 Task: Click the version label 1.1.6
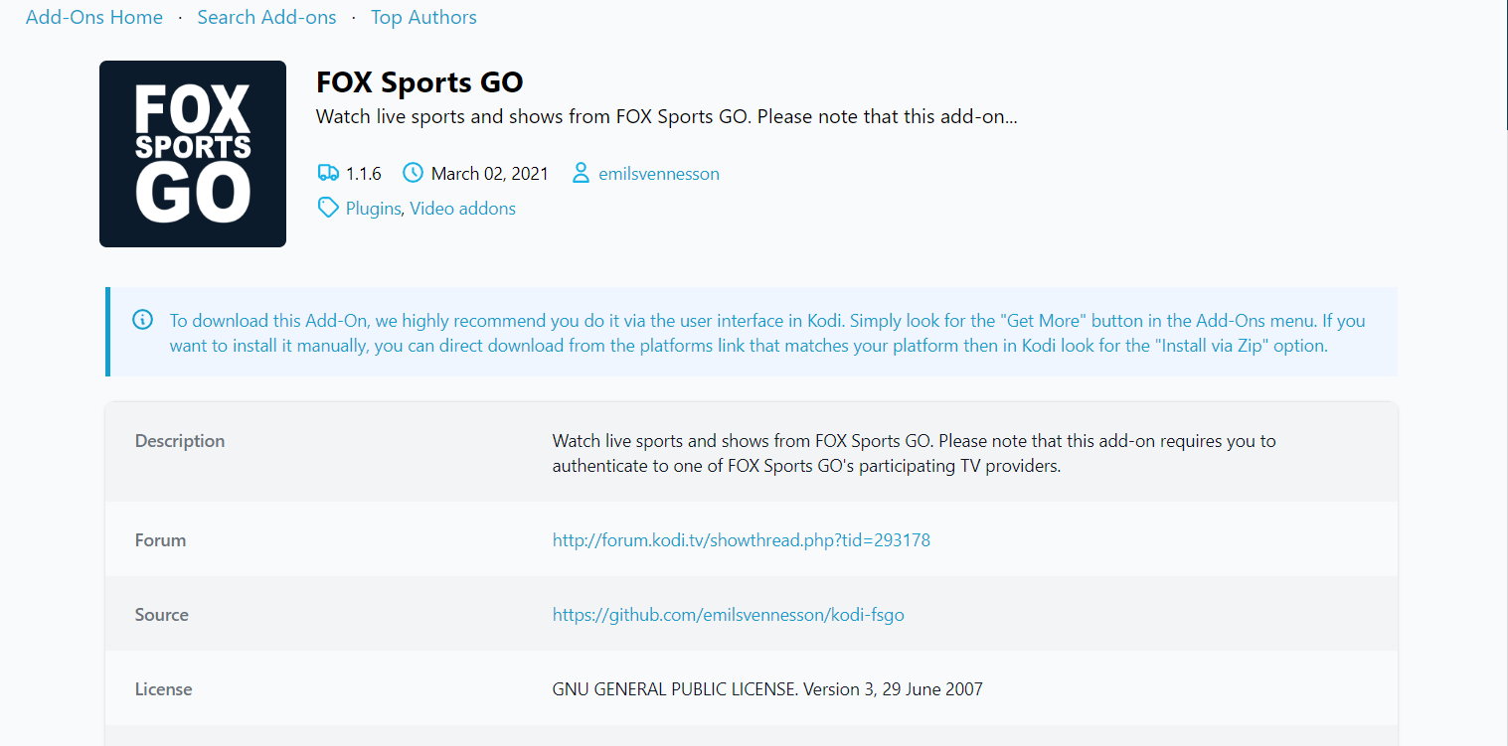(x=364, y=172)
